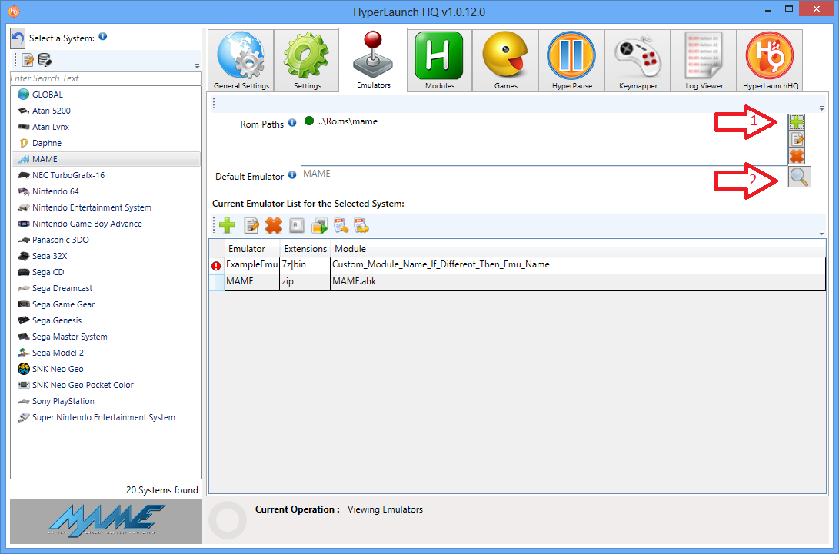Click the Default Emulator MAME field
Image resolution: width=839 pixels, height=554 pixels.
[x=544, y=177]
